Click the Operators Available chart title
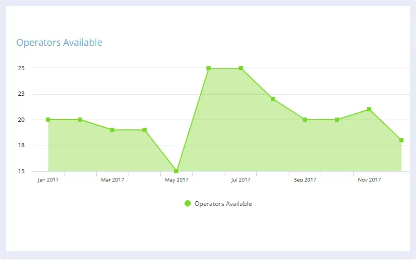Screen dimensions: 416x260 [59, 43]
